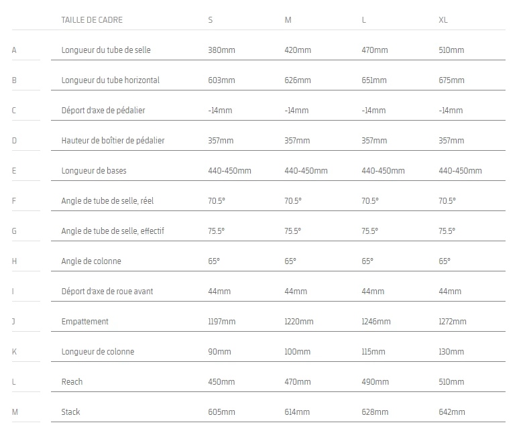Select the 642mm Stack value

tap(451, 412)
